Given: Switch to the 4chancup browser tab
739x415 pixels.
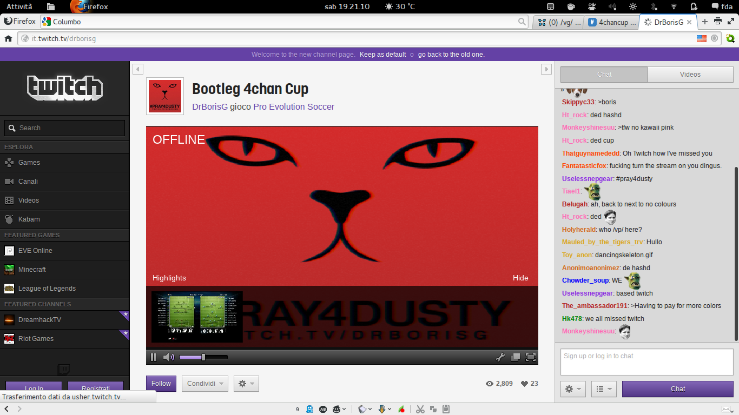Looking at the screenshot, I should click(x=612, y=22).
